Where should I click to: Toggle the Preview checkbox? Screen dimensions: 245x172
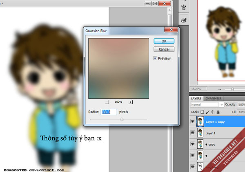[155, 58]
